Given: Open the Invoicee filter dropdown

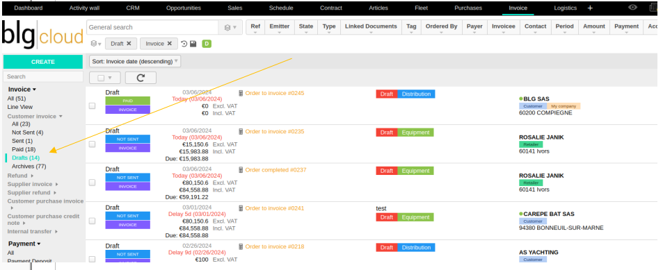Looking at the screenshot, I should (504, 28).
